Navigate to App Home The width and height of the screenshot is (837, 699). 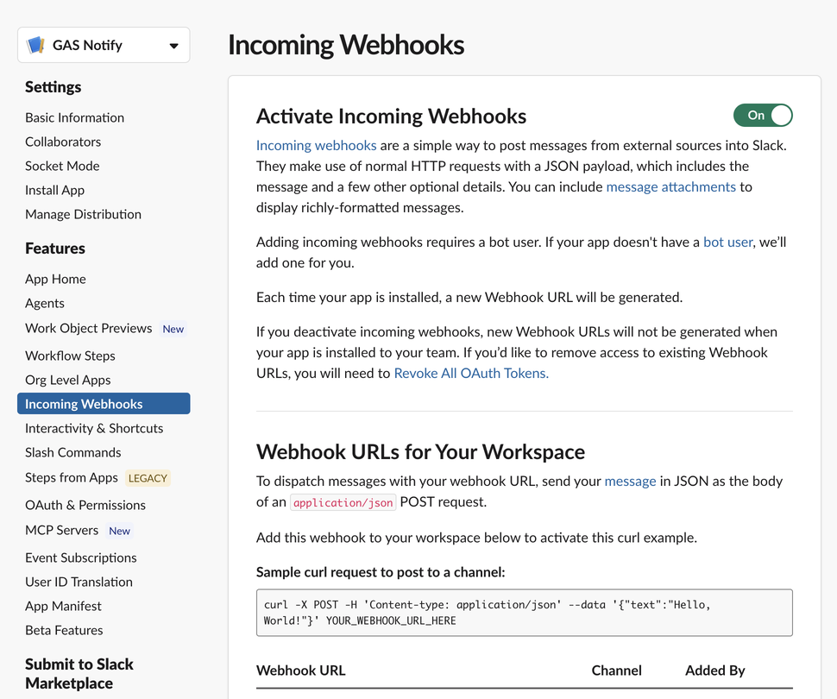tap(55, 279)
